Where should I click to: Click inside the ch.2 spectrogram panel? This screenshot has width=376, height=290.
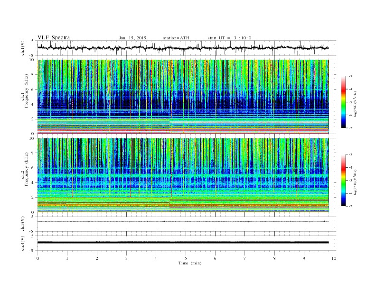[183, 175]
